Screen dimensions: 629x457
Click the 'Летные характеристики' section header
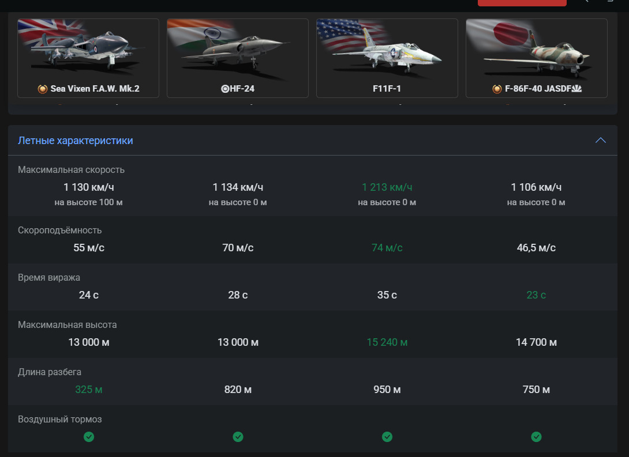(76, 141)
